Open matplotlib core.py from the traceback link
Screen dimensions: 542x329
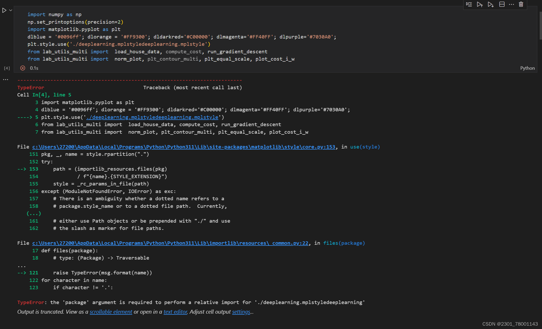click(183, 147)
